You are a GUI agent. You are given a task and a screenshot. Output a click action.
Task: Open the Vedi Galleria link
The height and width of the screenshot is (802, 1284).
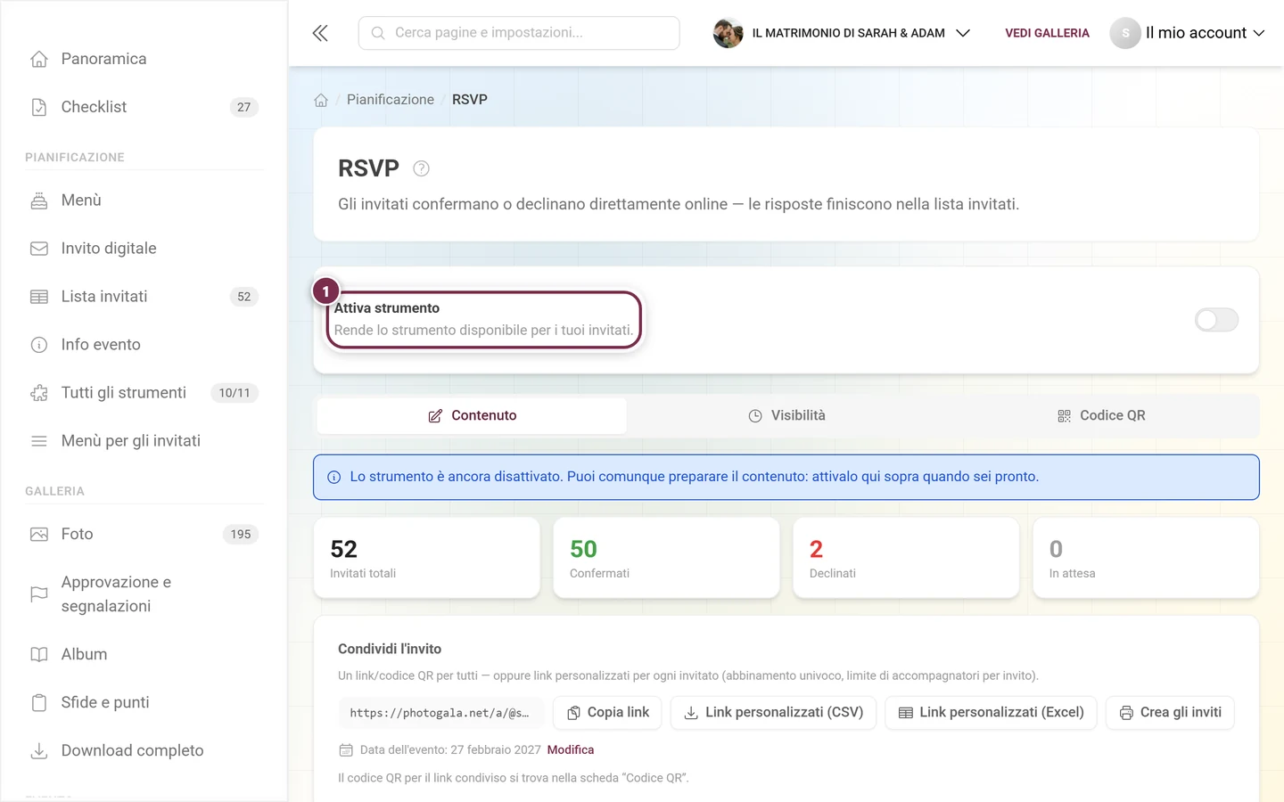(x=1047, y=33)
